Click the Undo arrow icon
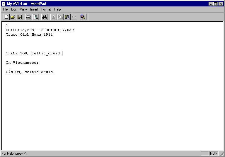 [74, 17]
